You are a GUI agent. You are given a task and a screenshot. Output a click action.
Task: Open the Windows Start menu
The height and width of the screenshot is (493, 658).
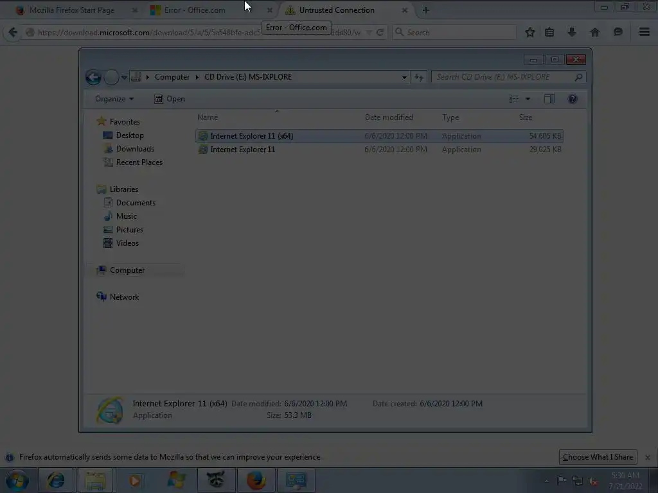pos(17,480)
